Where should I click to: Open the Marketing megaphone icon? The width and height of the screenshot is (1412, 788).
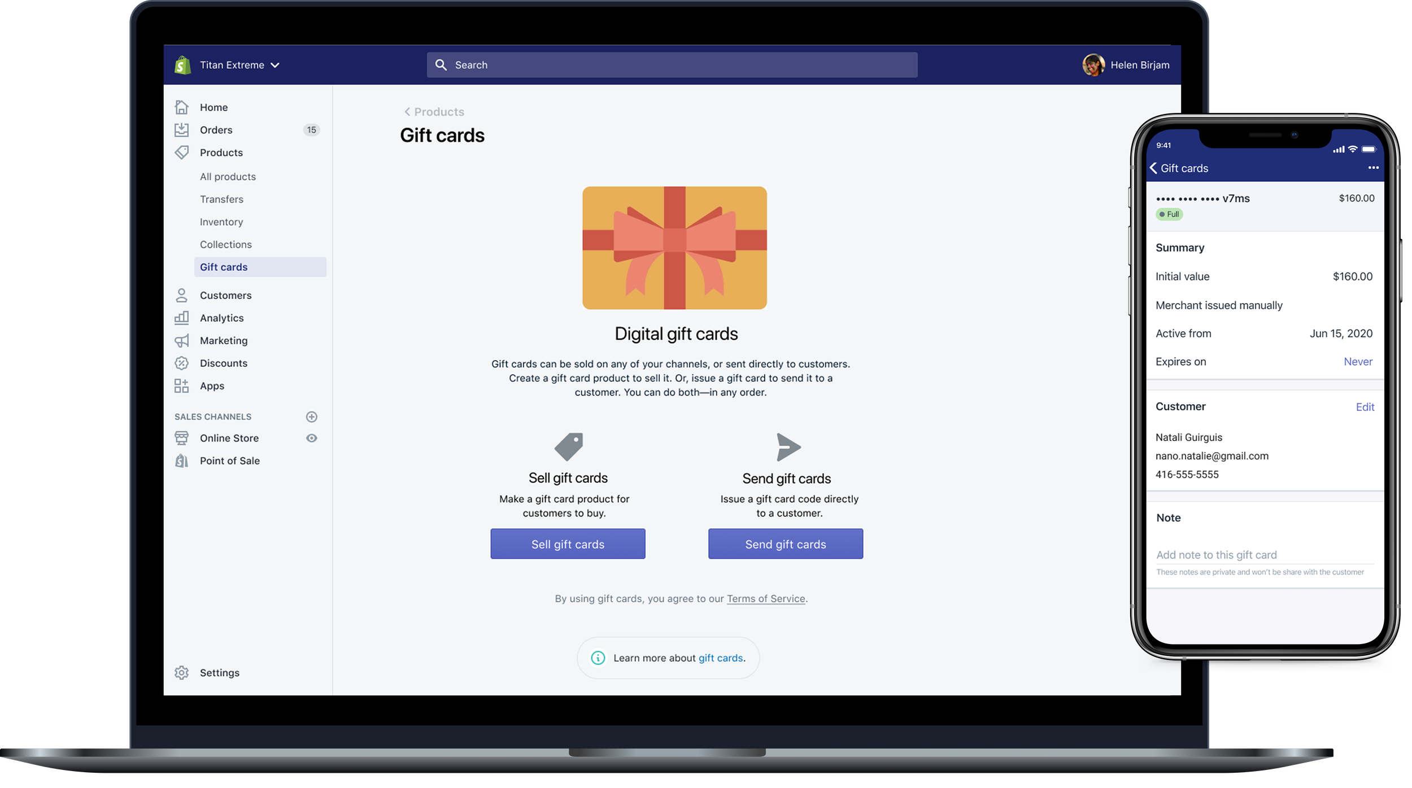(181, 340)
